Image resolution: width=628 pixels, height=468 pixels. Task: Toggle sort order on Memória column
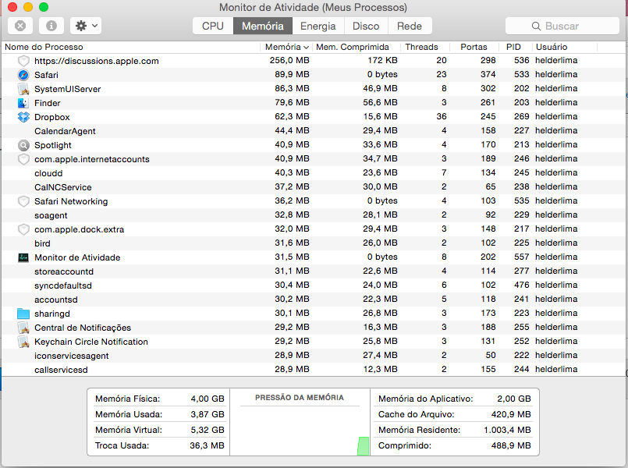tap(286, 47)
